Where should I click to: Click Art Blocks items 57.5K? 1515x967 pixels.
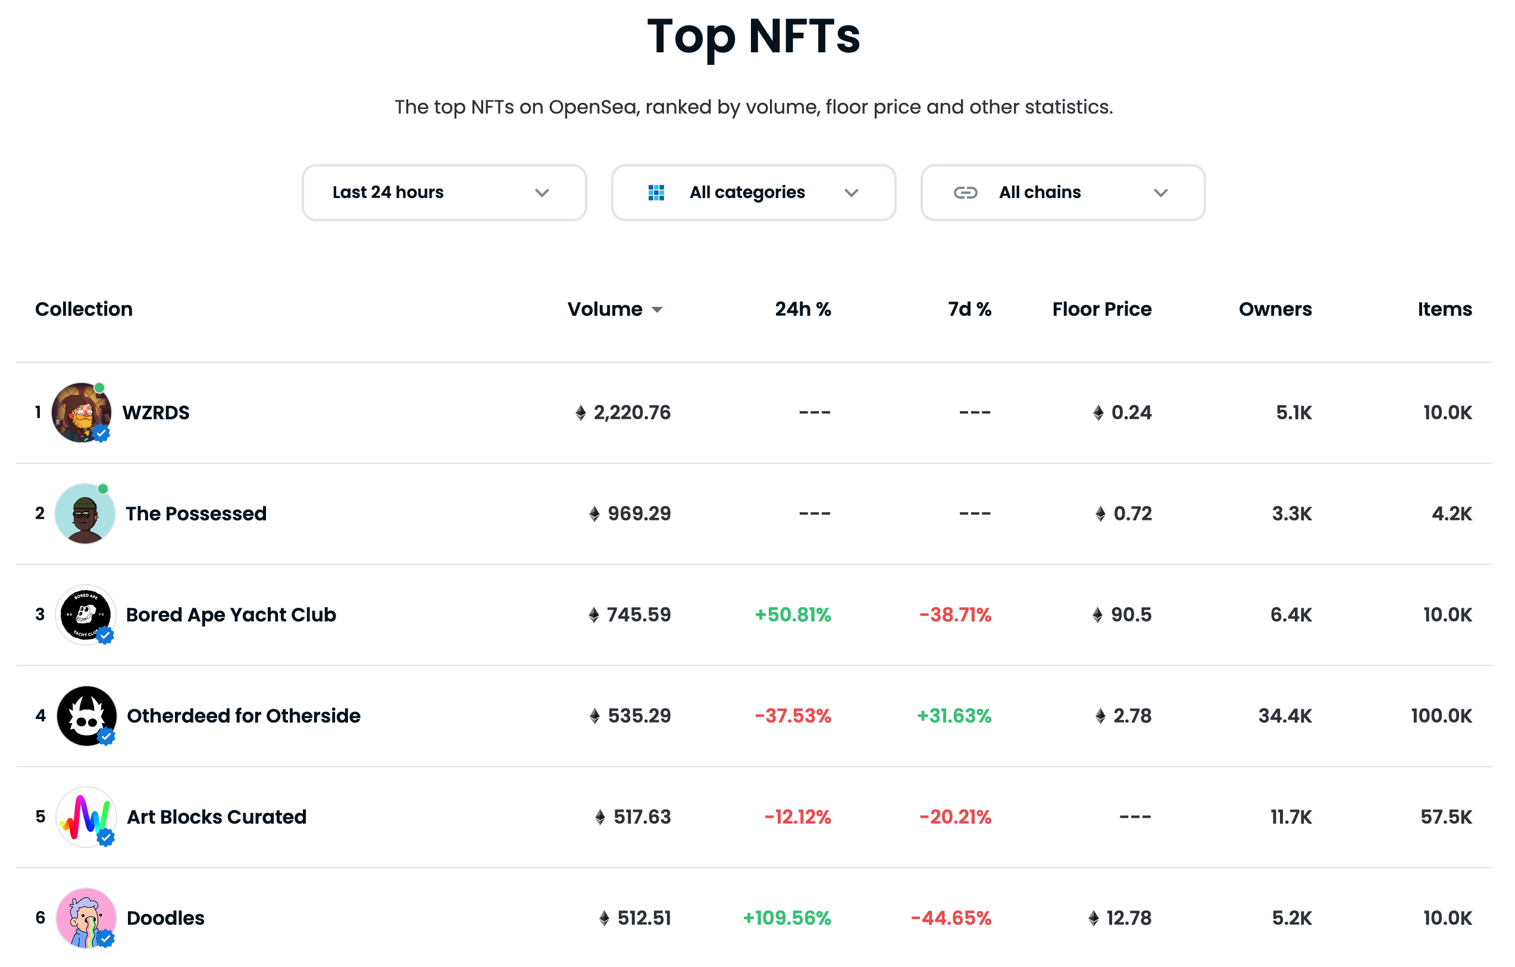tap(1447, 817)
